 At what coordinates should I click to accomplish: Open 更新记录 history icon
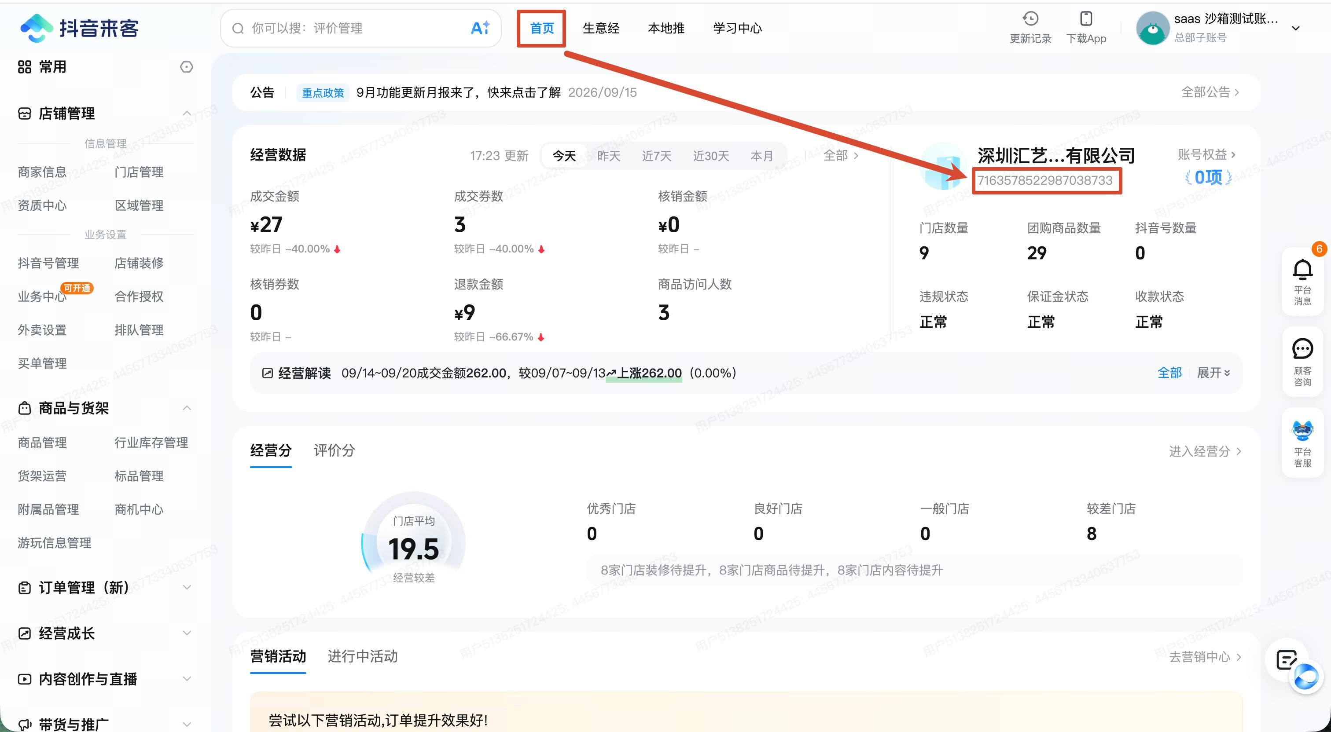(x=1030, y=18)
